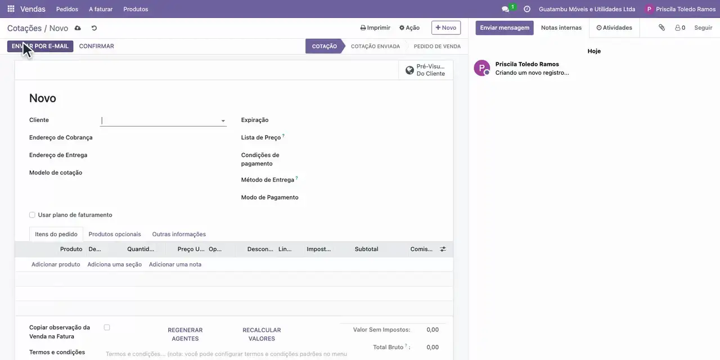Screen dimensions: 720x360
Task: Open the Pedidos menu
Action: coord(67,9)
